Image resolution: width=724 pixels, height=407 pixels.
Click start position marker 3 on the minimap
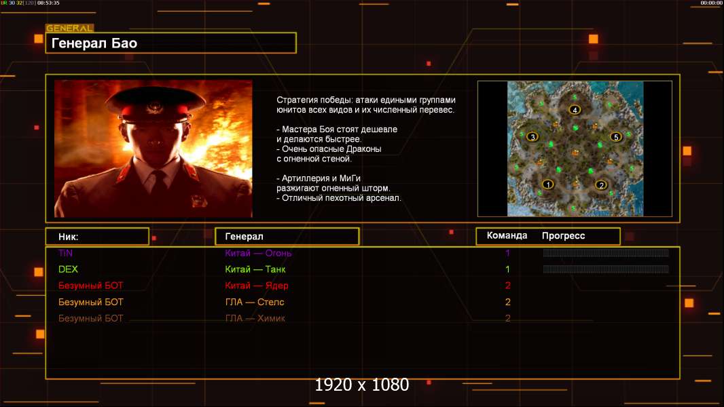(532, 137)
